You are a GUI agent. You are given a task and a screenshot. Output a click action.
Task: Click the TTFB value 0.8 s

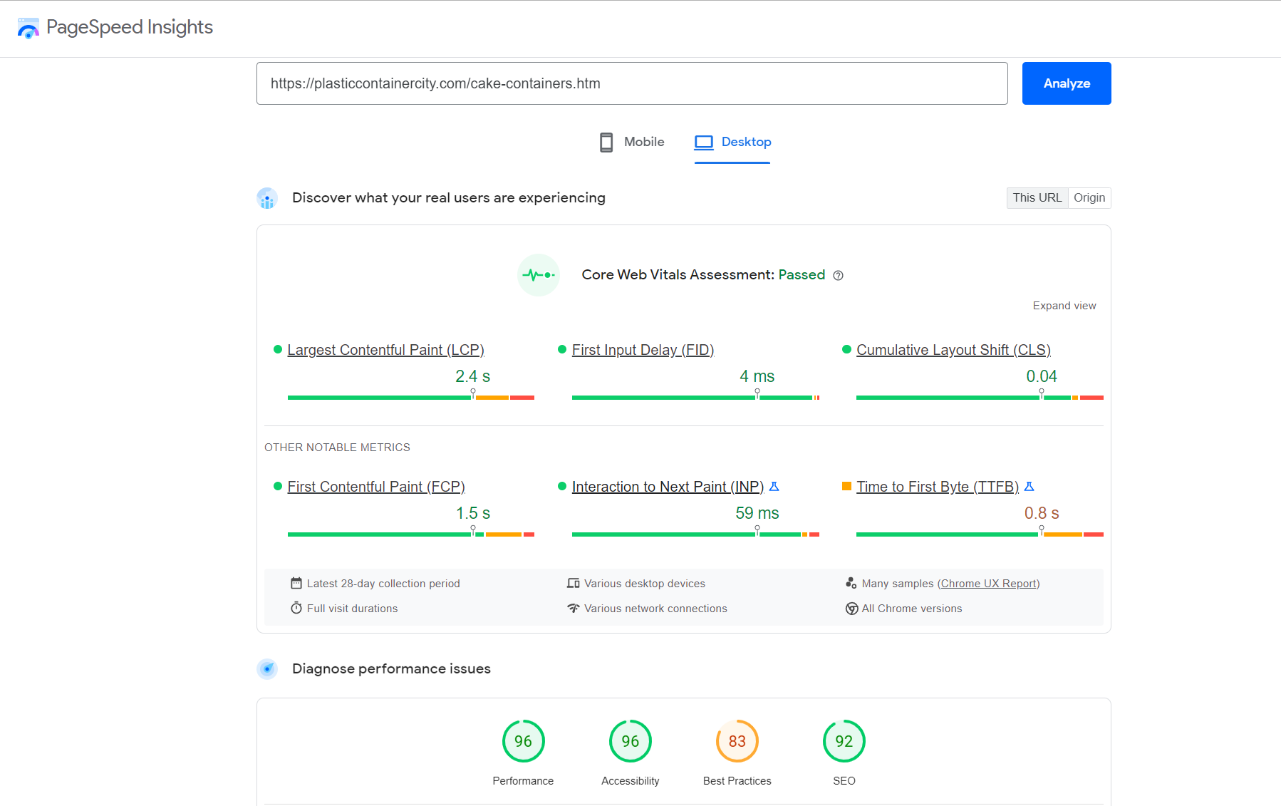click(1042, 513)
